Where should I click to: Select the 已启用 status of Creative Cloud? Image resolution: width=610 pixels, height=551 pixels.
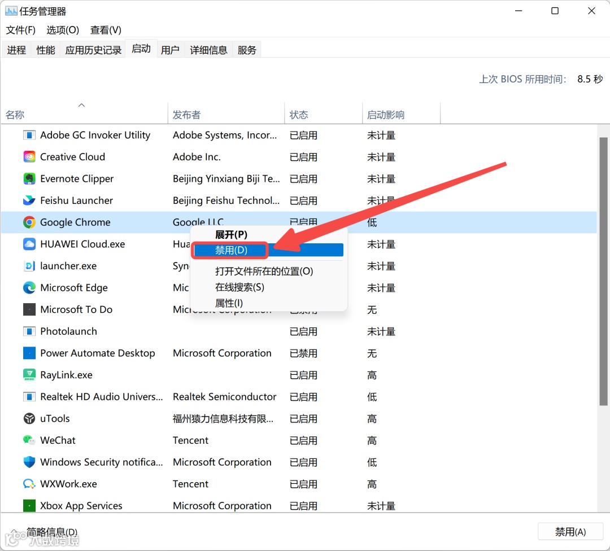303,157
